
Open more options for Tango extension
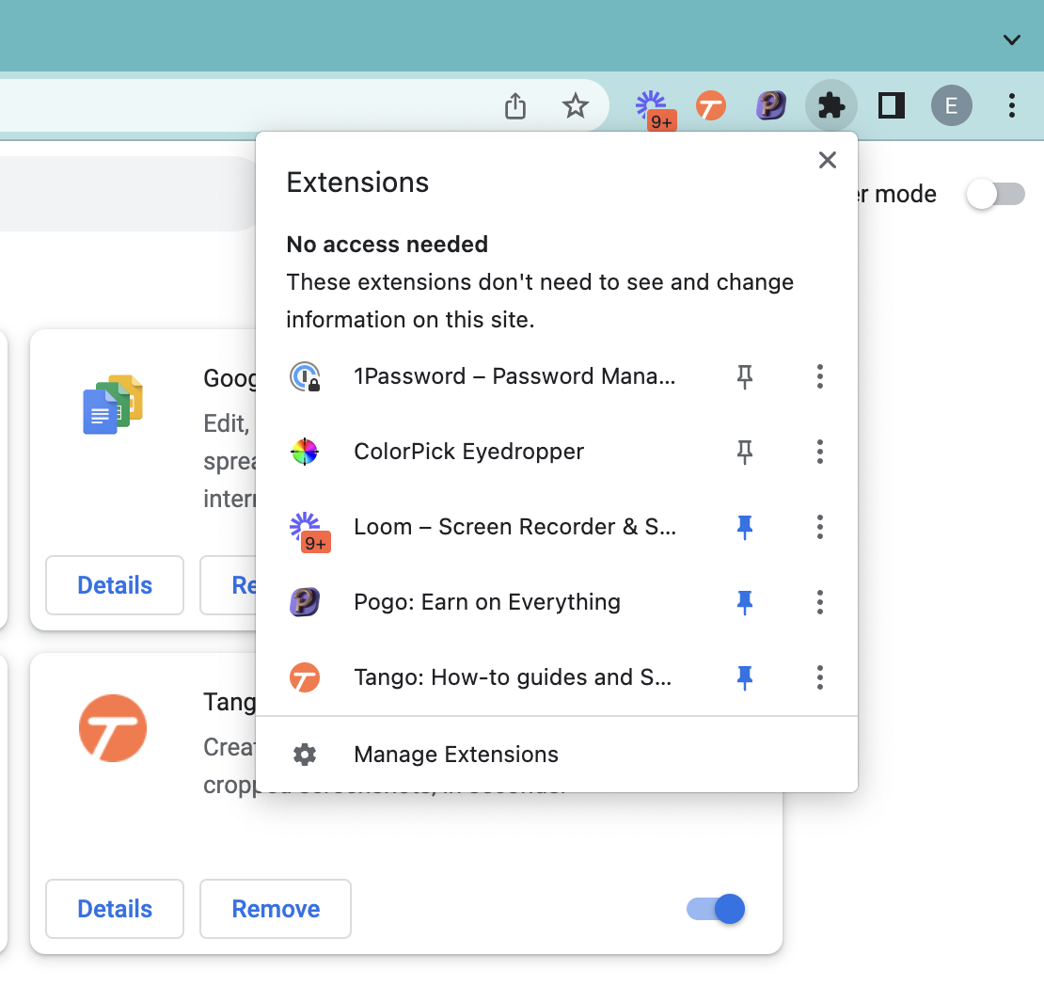(x=820, y=677)
